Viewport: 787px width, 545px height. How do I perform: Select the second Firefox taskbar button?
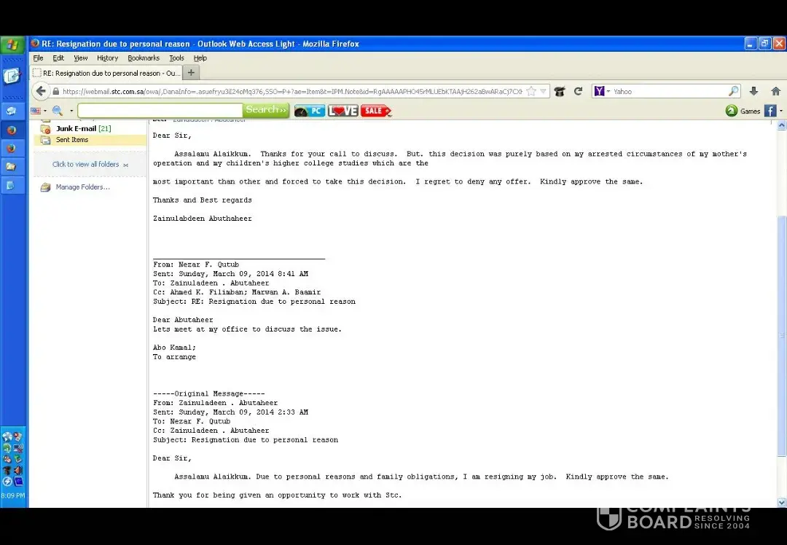tap(12, 149)
